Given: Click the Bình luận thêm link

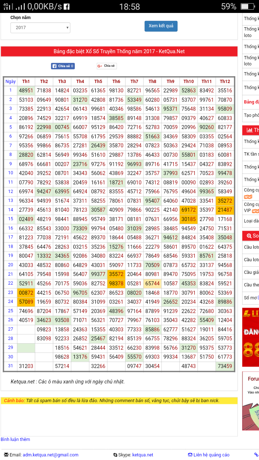Looking at the screenshot, I should [15, 440].
